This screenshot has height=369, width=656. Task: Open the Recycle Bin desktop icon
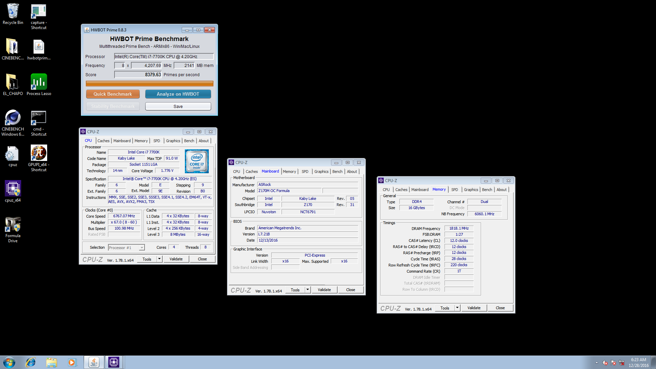(x=13, y=14)
